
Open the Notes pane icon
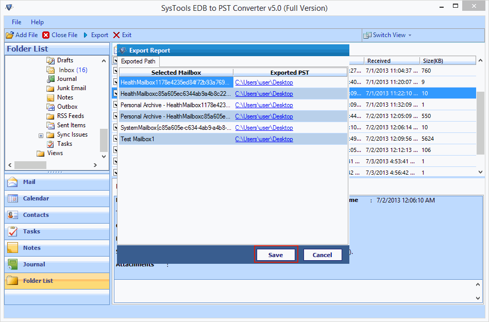[x=12, y=248]
